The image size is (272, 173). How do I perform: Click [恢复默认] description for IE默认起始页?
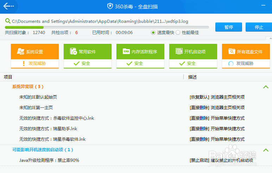click(217, 97)
